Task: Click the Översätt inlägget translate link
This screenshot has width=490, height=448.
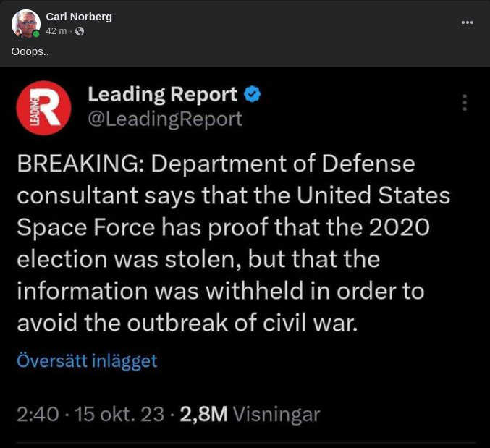Action: pos(86,360)
